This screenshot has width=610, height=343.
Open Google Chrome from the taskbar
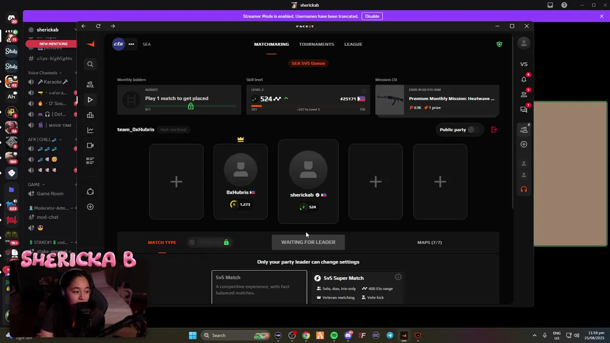click(306, 335)
